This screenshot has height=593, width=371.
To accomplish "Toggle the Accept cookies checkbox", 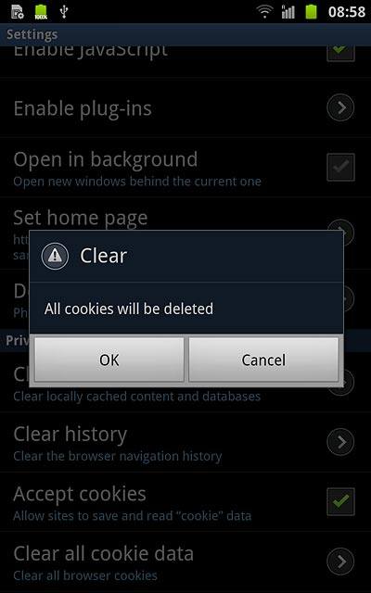I will [x=340, y=501].
